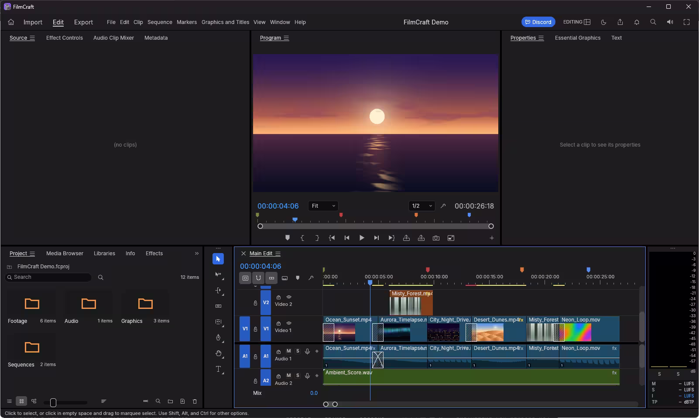Select the Type tool in the tools panel
699x418 pixels.
(x=219, y=369)
